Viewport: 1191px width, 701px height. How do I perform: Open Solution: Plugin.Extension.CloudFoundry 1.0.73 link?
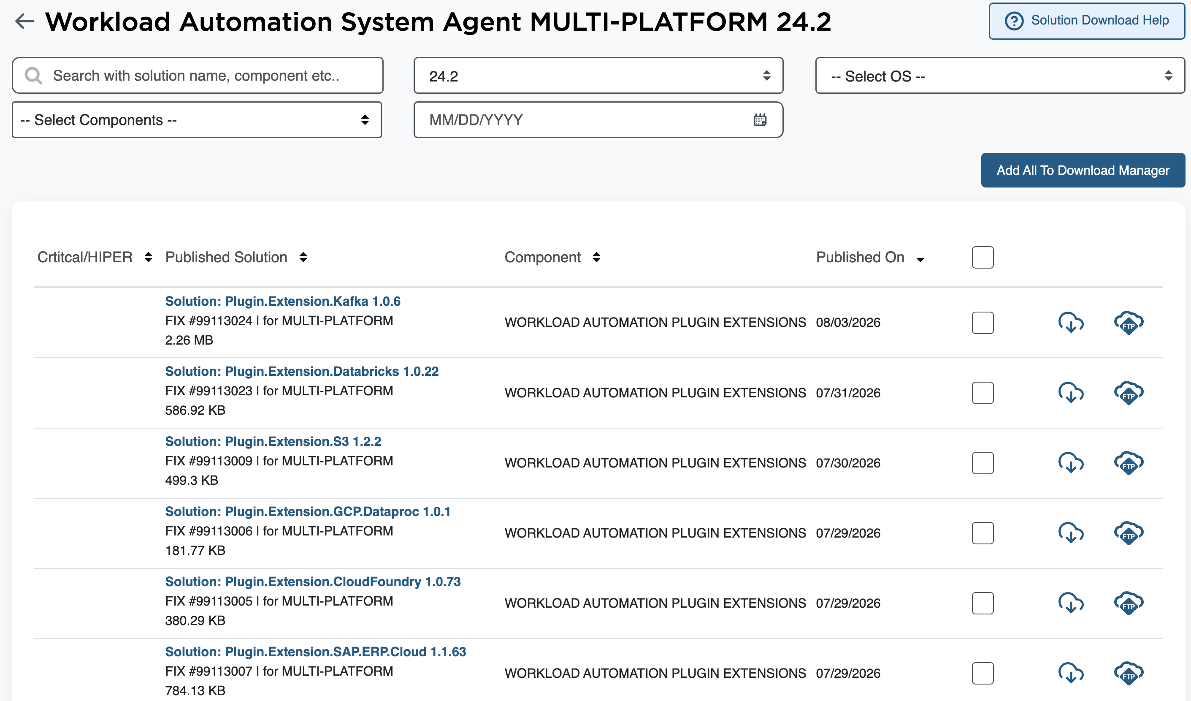313,581
